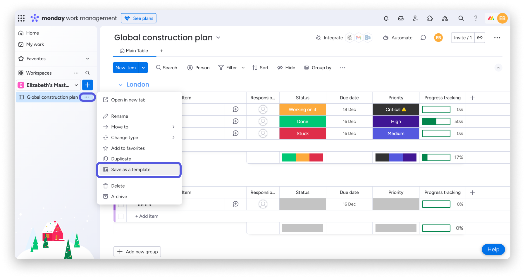Expand New item dropdown arrow

pos(143,68)
